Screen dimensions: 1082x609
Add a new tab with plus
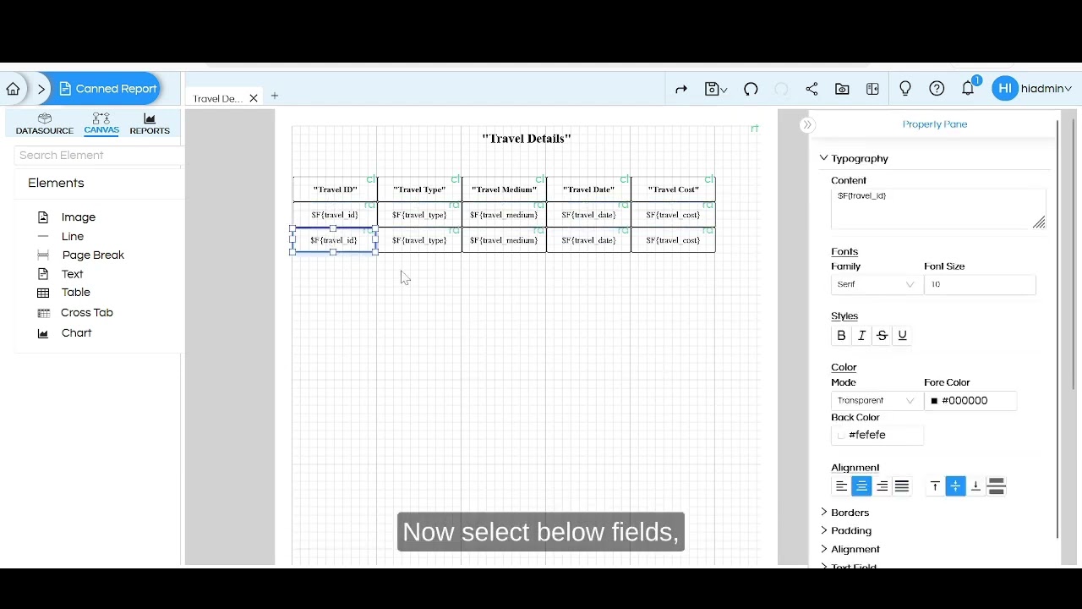[x=275, y=96]
